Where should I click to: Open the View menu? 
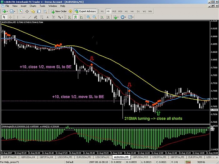15,6
